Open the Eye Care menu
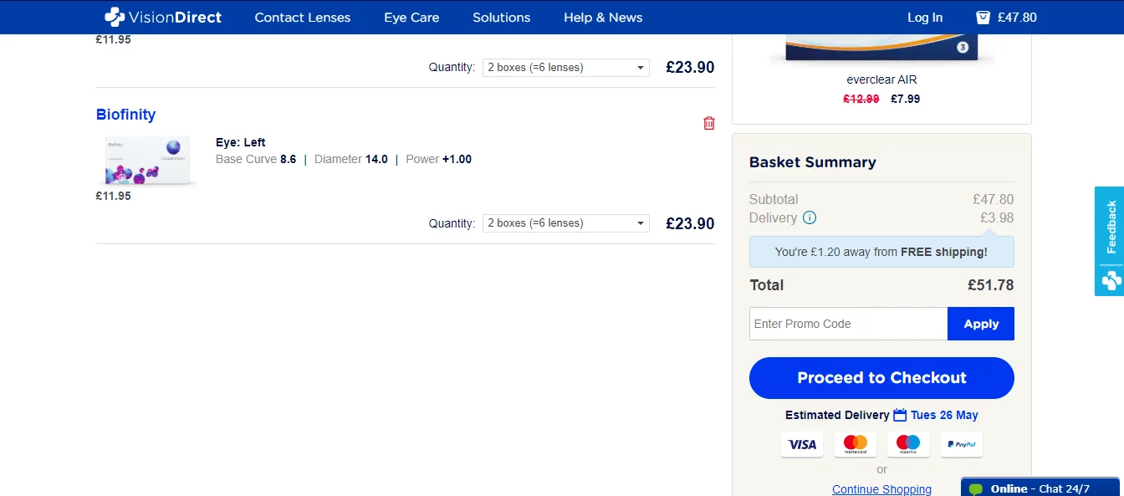The width and height of the screenshot is (1124, 496). coord(411,17)
